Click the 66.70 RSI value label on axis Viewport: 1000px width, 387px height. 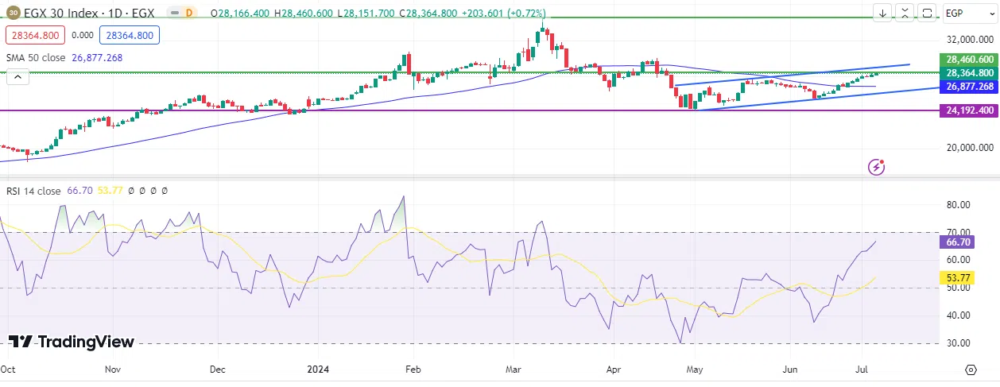click(968, 242)
